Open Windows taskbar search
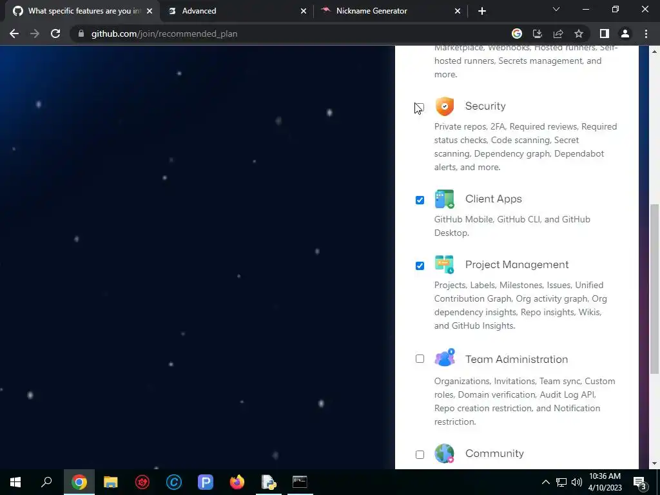This screenshot has width=660, height=495. pyautogui.click(x=46, y=482)
